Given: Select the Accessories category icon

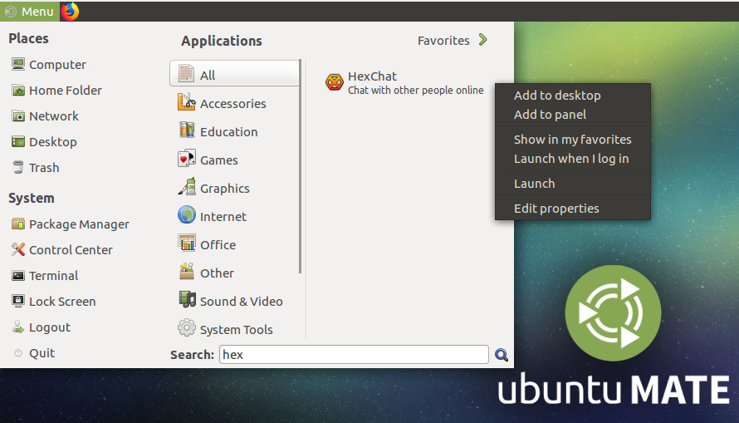Looking at the screenshot, I should point(186,102).
